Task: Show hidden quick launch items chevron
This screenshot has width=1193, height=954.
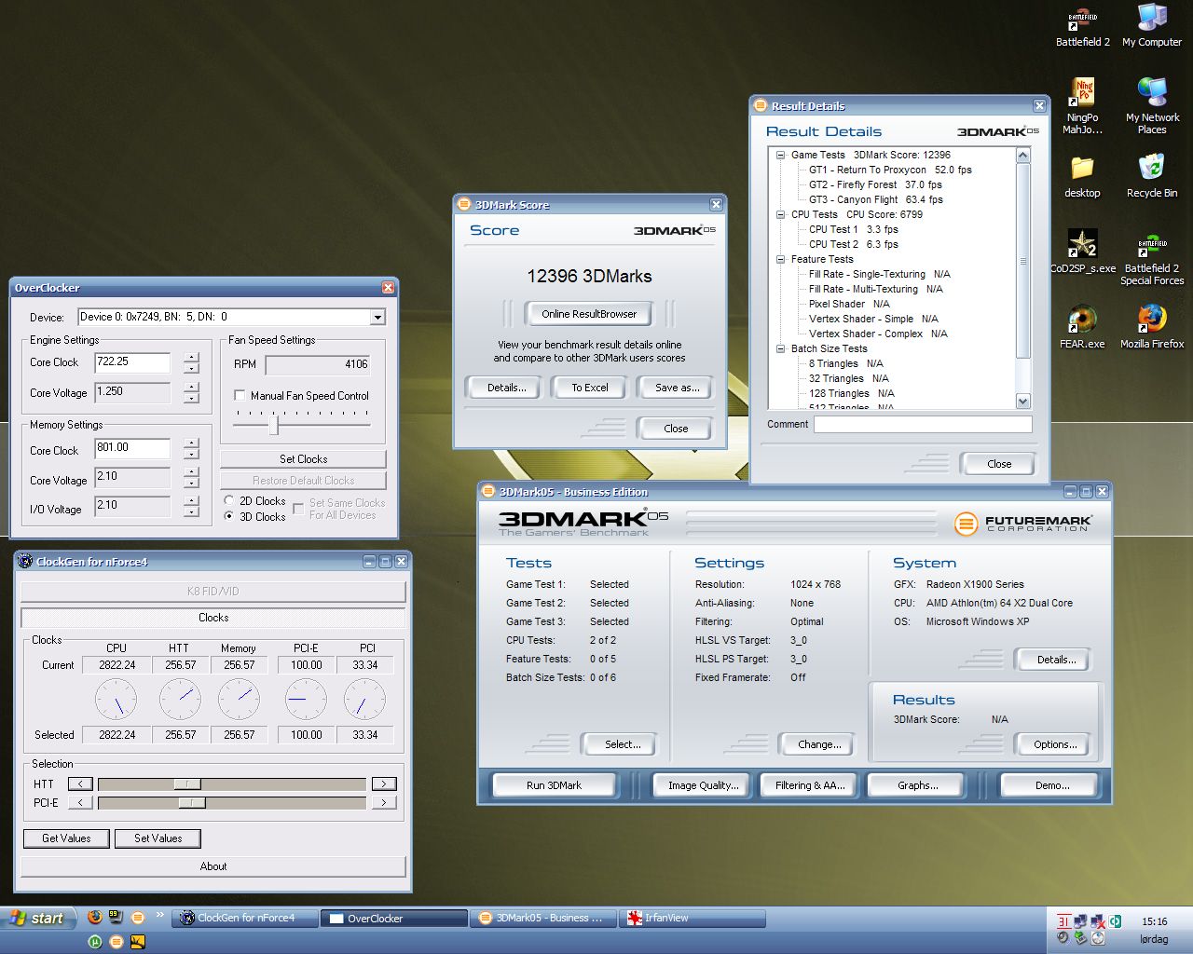Action: [x=159, y=916]
